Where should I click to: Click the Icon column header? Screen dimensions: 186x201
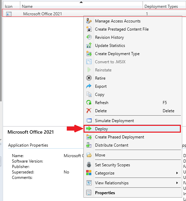click(12, 5)
